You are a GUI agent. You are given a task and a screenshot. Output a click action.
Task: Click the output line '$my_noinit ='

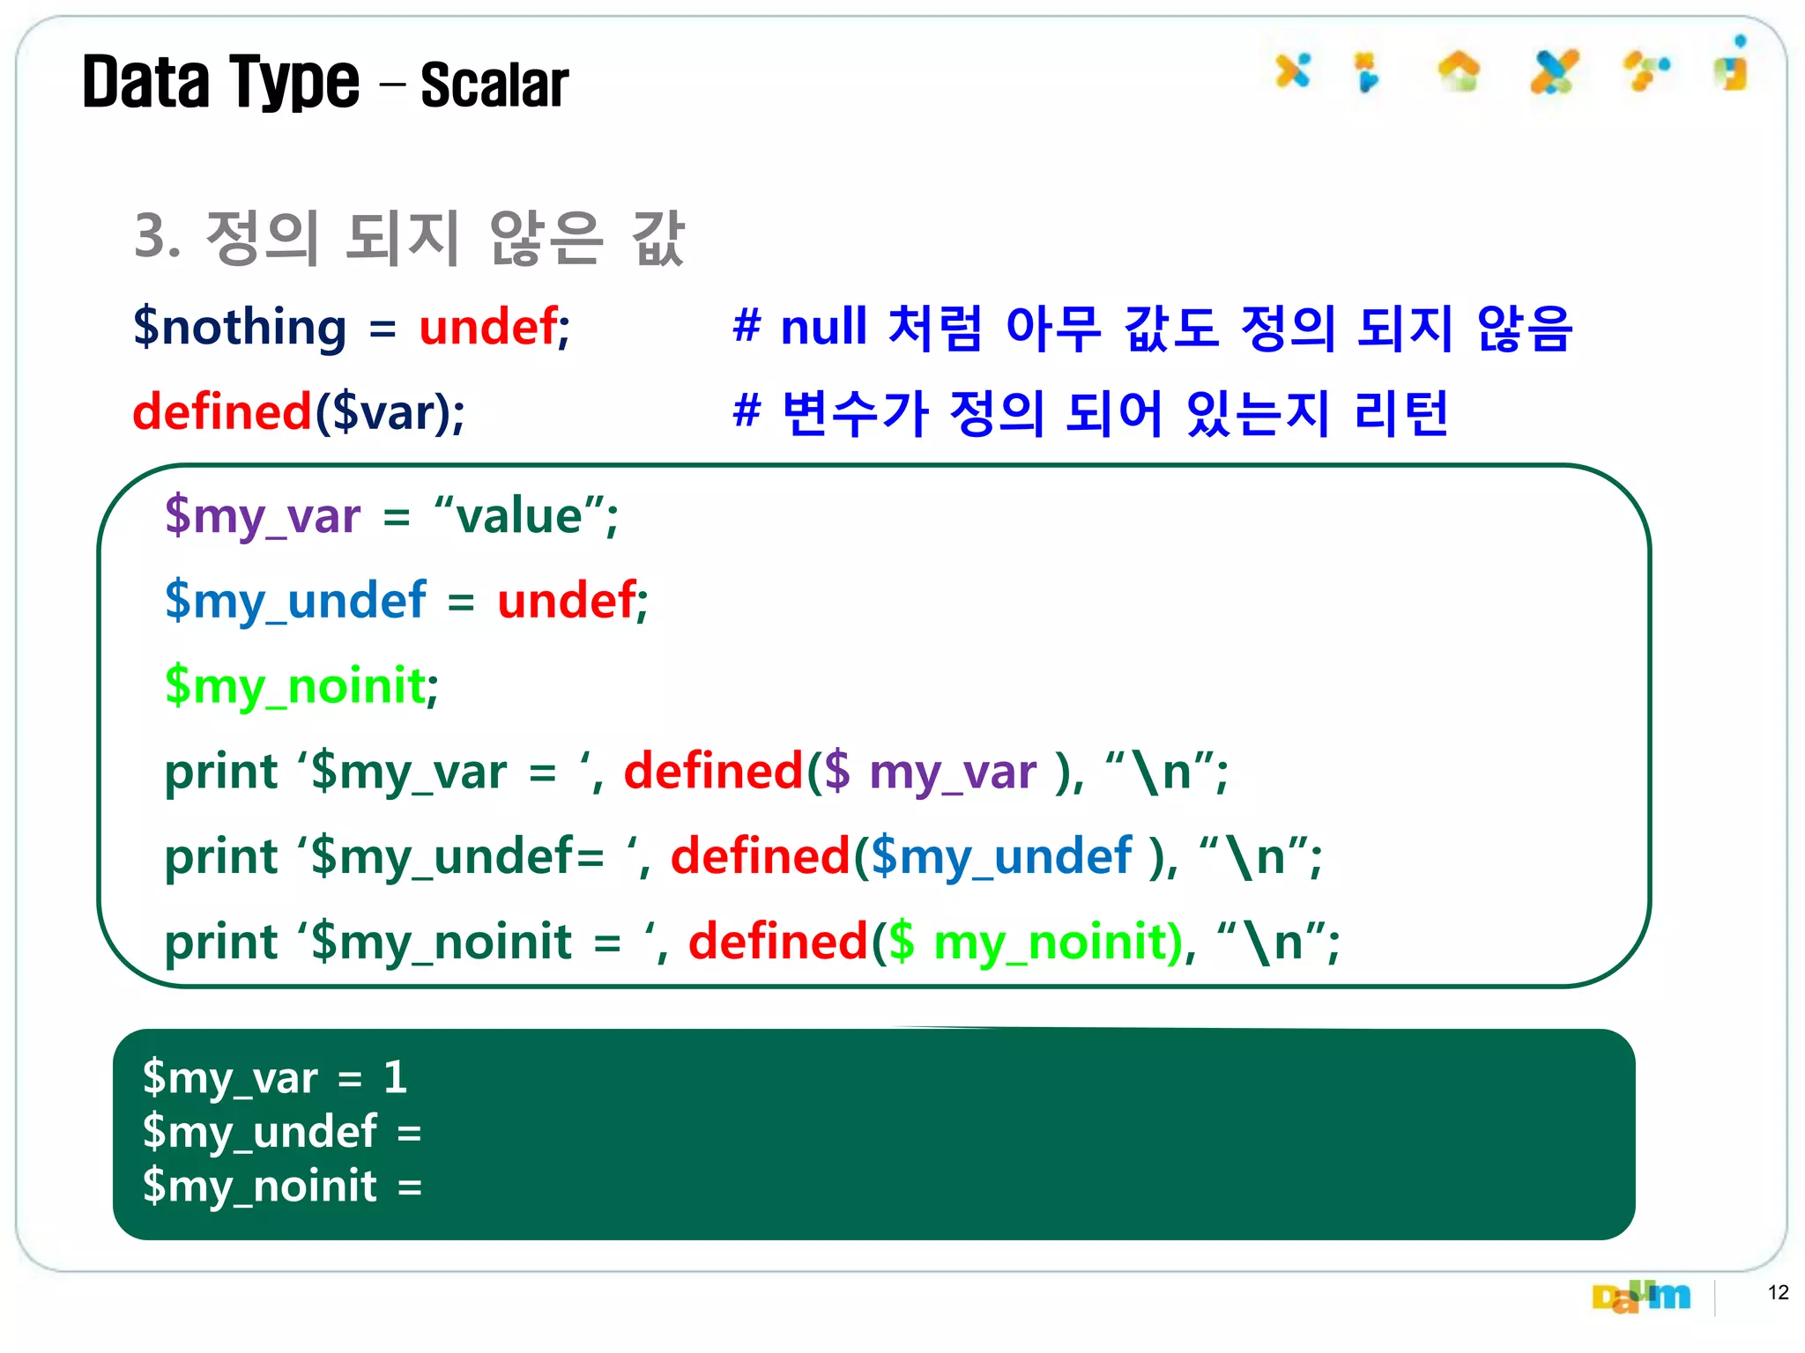282,1186
